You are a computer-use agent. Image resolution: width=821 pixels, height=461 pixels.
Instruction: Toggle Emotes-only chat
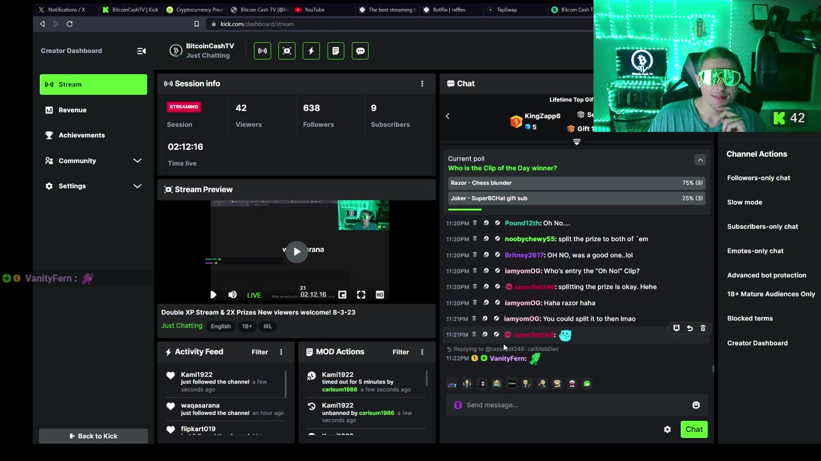point(756,251)
